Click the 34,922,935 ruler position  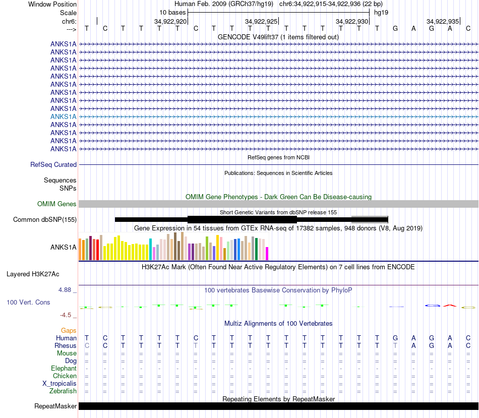(x=443, y=21)
